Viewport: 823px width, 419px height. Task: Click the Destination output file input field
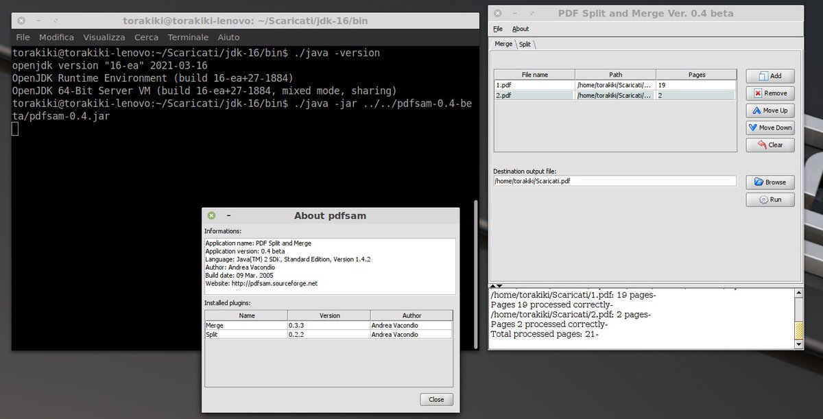point(615,181)
